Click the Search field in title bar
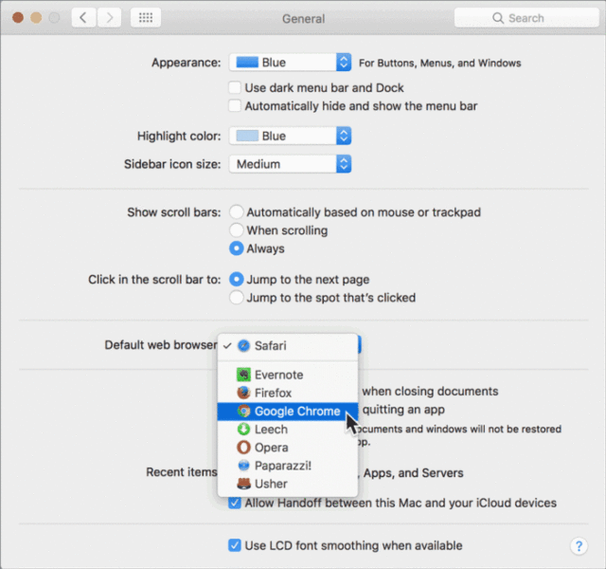 click(526, 18)
